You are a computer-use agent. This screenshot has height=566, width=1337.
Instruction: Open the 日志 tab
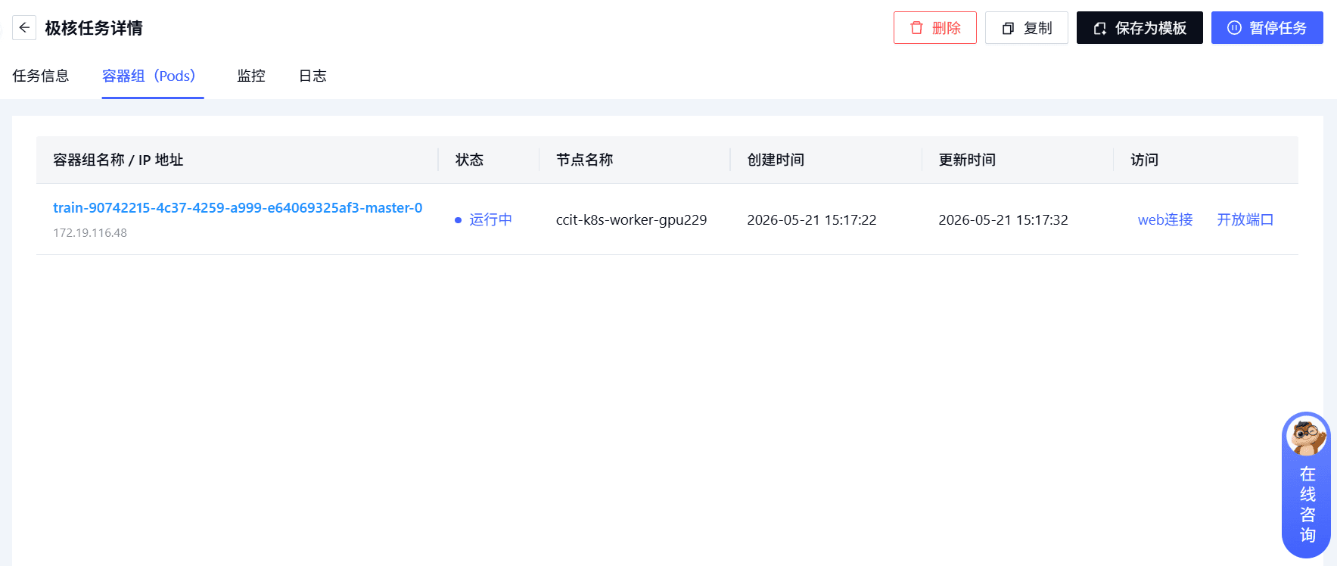tap(312, 76)
